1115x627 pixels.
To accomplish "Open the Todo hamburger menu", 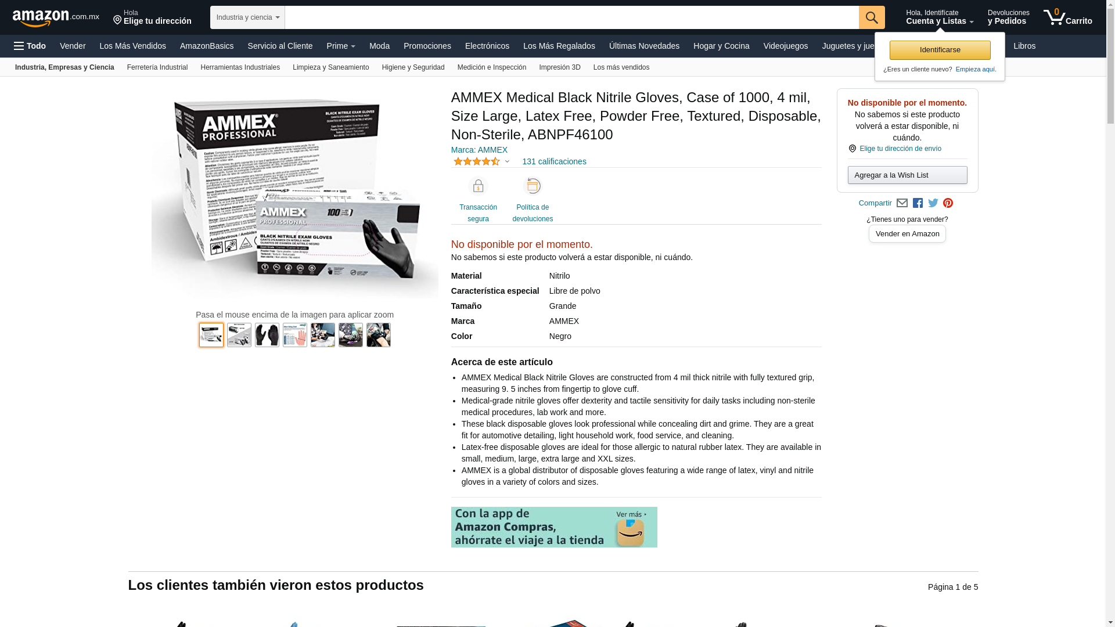I will (30, 46).
